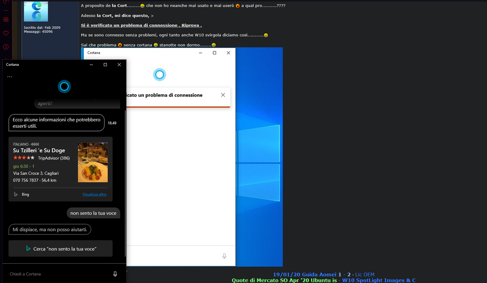Viewport: 487px width, 283px height.
Task: Click the Bing label in the restaurant card footer
Action: [25, 194]
